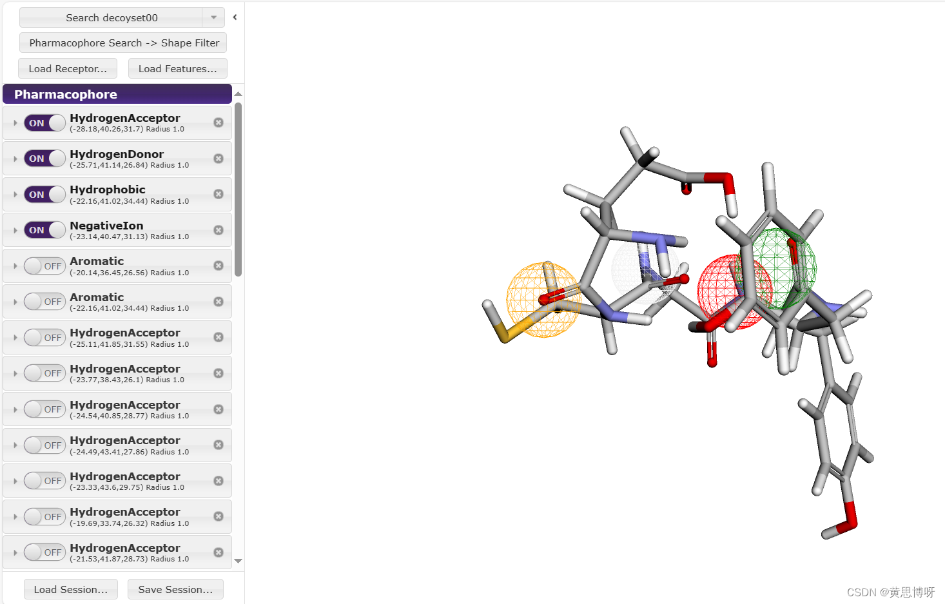The width and height of the screenshot is (945, 604).
Task: Click Save Session button
Action: click(x=175, y=589)
